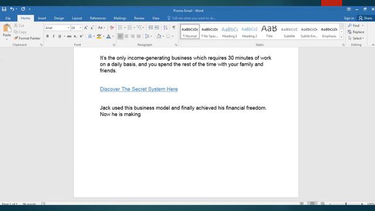Open the borders dropdown arrow
Screen dimensions: 375x211
(x=173, y=36)
